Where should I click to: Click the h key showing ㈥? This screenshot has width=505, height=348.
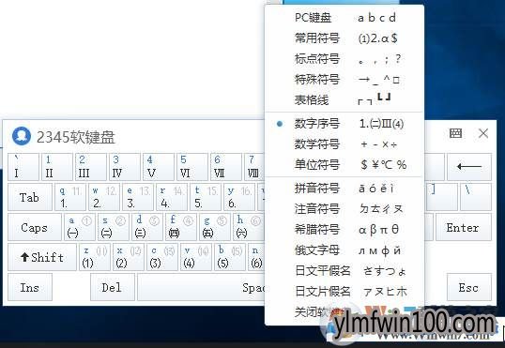tap(249, 227)
